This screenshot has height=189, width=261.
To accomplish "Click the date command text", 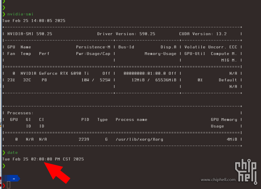I will 13,153.
